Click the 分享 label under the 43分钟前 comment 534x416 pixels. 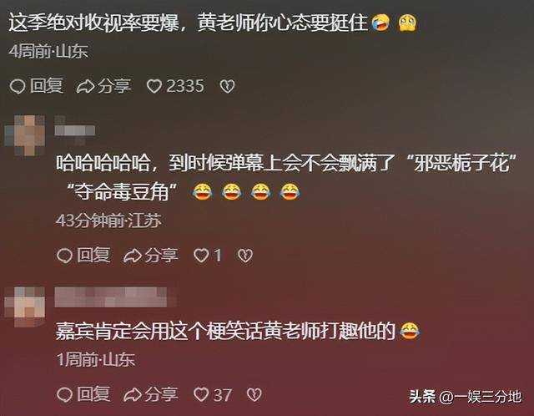click(x=161, y=255)
